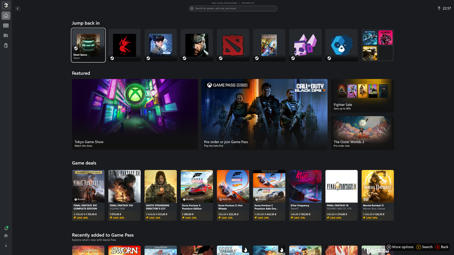Image resolution: width=454 pixels, height=255 pixels.
Task: Open the Fighter Sale promotion
Action: (362, 96)
